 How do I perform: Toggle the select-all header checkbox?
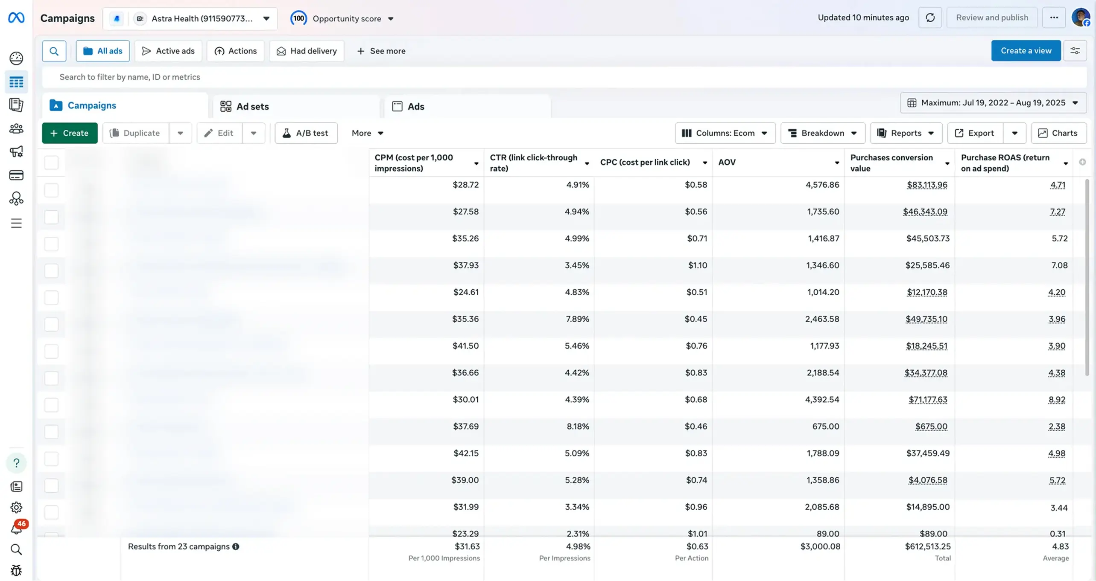pos(51,163)
